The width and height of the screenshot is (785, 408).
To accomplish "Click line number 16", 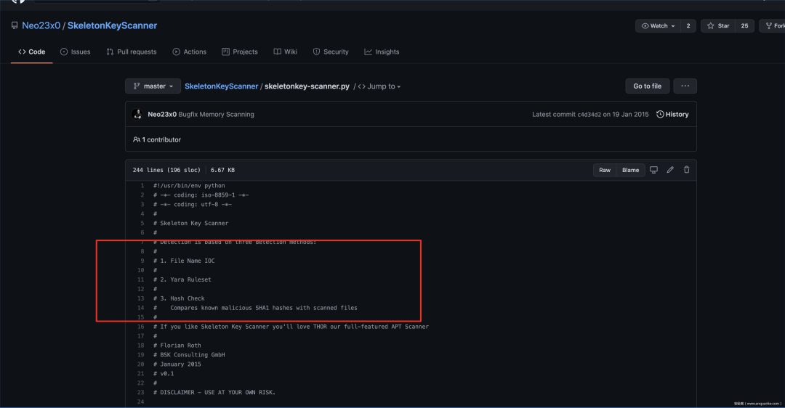I will pyautogui.click(x=141, y=327).
